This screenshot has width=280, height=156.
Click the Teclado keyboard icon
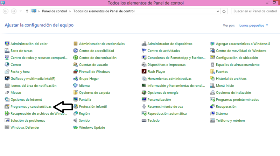click(144, 120)
